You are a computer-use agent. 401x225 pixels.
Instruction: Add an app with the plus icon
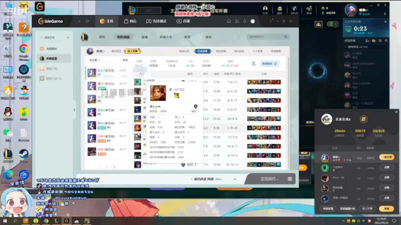(68, 37)
